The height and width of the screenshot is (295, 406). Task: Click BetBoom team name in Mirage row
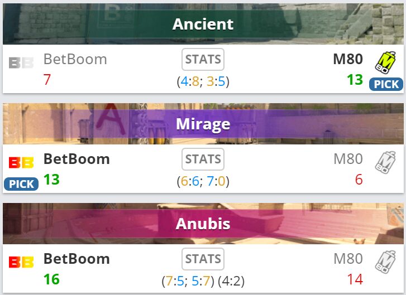77,159
